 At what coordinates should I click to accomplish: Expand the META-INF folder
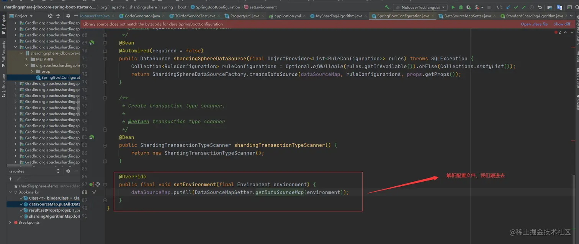pyautogui.click(x=26, y=59)
